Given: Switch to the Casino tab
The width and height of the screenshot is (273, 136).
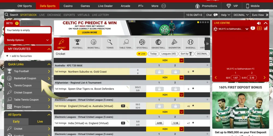Looking at the screenshot, I should tap(68, 6).
